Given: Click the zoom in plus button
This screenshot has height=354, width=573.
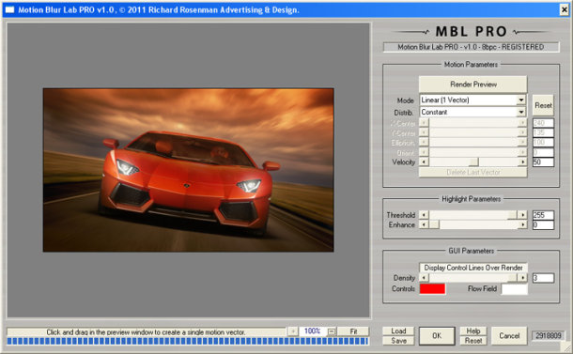Looking at the screenshot, I should (293, 331).
